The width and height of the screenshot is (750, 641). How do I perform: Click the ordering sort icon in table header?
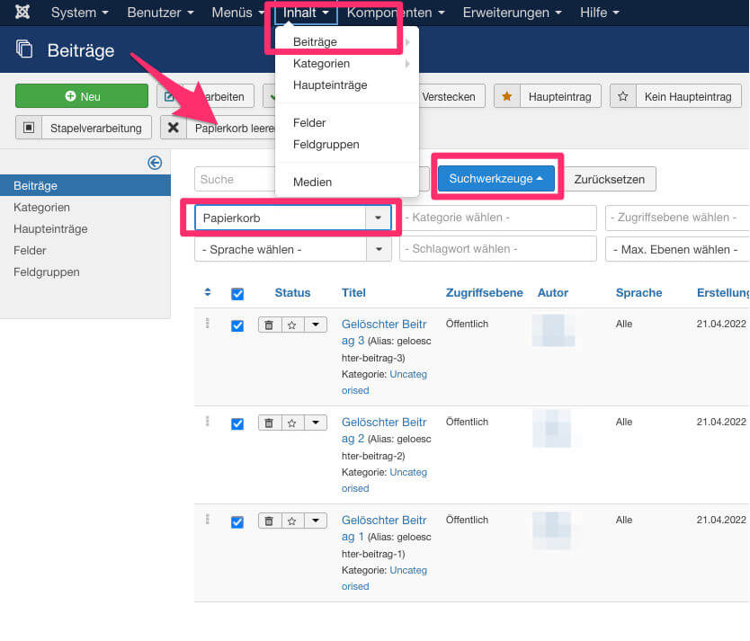click(207, 292)
